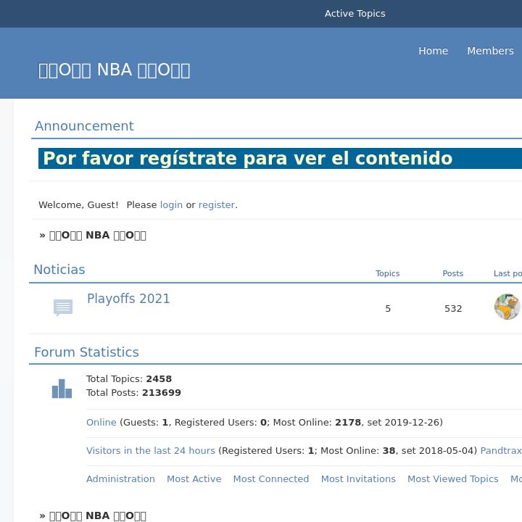The image size is (522, 522).
Task: Click the register link
Action: [217, 205]
